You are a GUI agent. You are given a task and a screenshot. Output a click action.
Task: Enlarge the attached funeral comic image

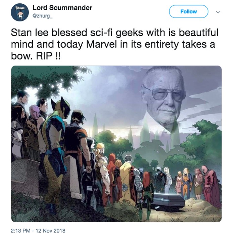pos(116,144)
